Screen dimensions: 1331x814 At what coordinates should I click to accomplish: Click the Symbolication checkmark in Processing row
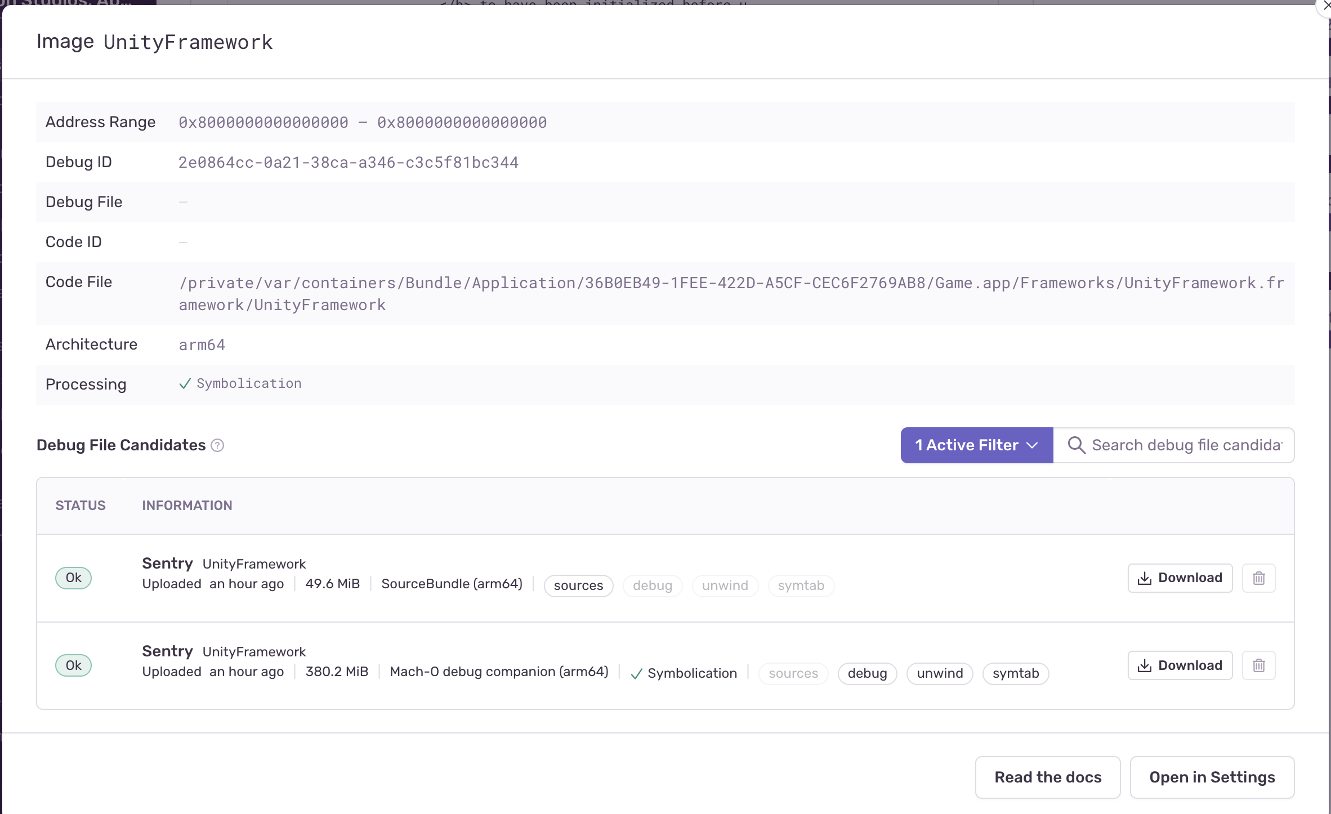pos(185,383)
